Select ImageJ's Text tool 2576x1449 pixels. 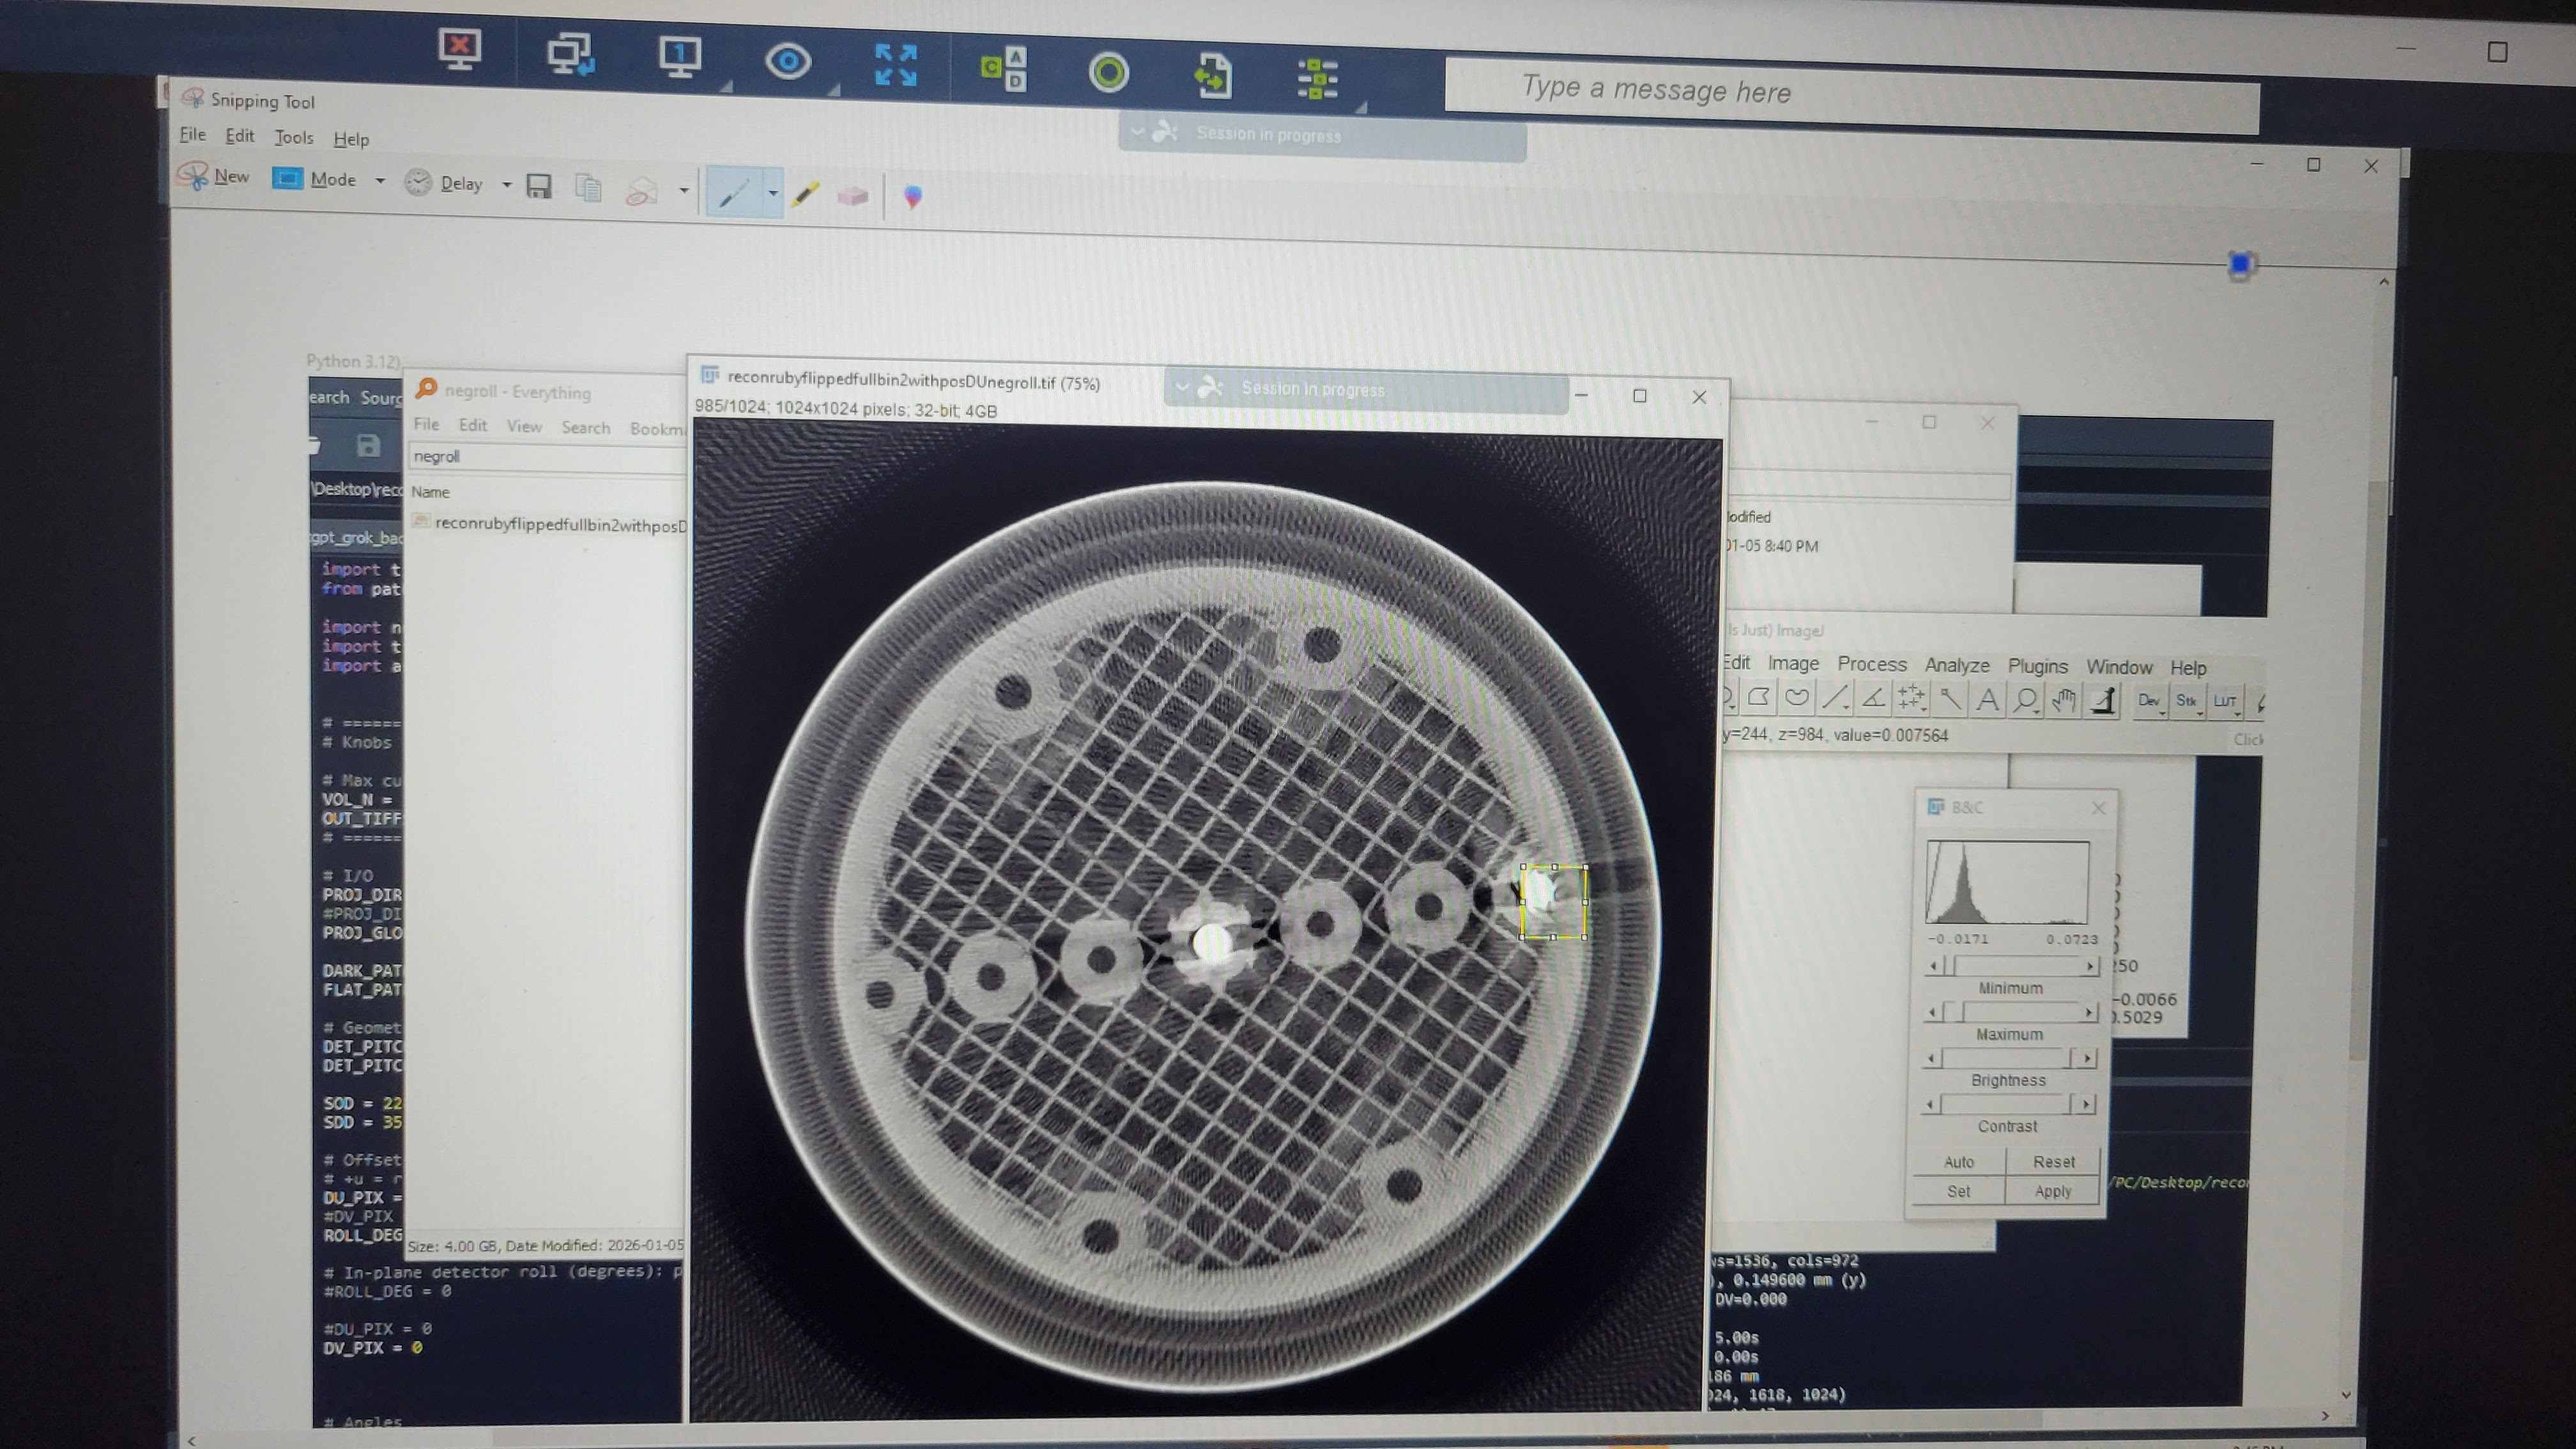[x=1987, y=700]
